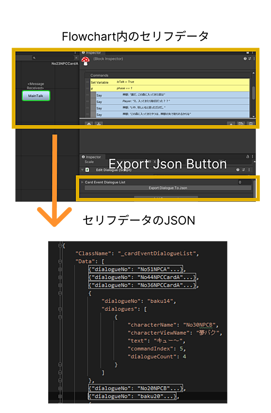Toggle lock icon on lower Inspector
The width and height of the screenshot is (271, 413).
pos(247,157)
